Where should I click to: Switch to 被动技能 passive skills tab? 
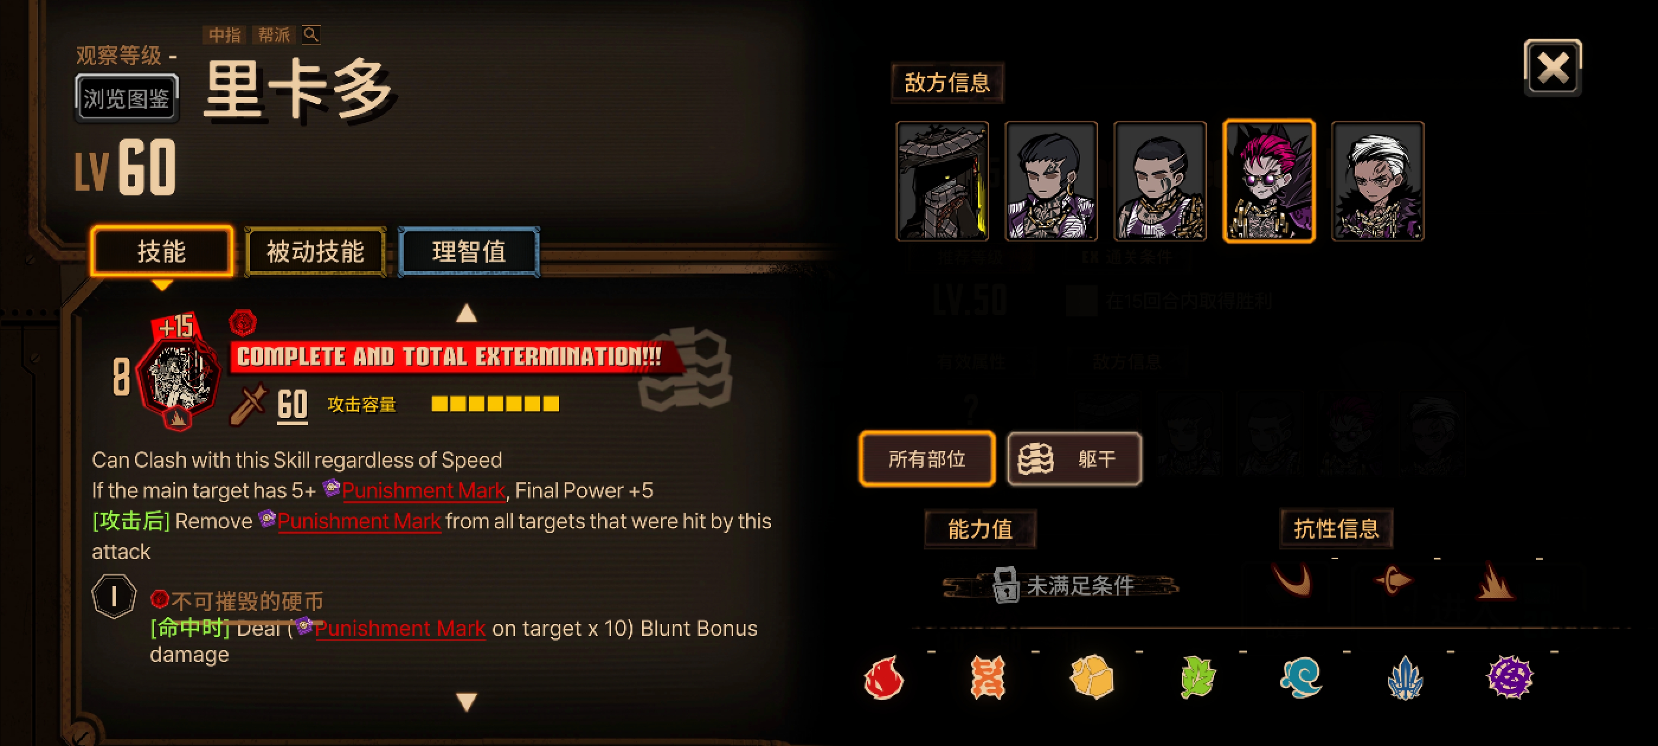click(316, 252)
